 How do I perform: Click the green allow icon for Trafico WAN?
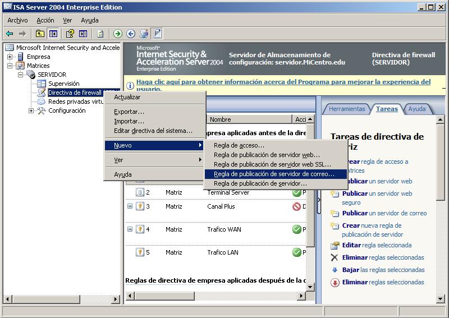pyautogui.click(x=296, y=229)
